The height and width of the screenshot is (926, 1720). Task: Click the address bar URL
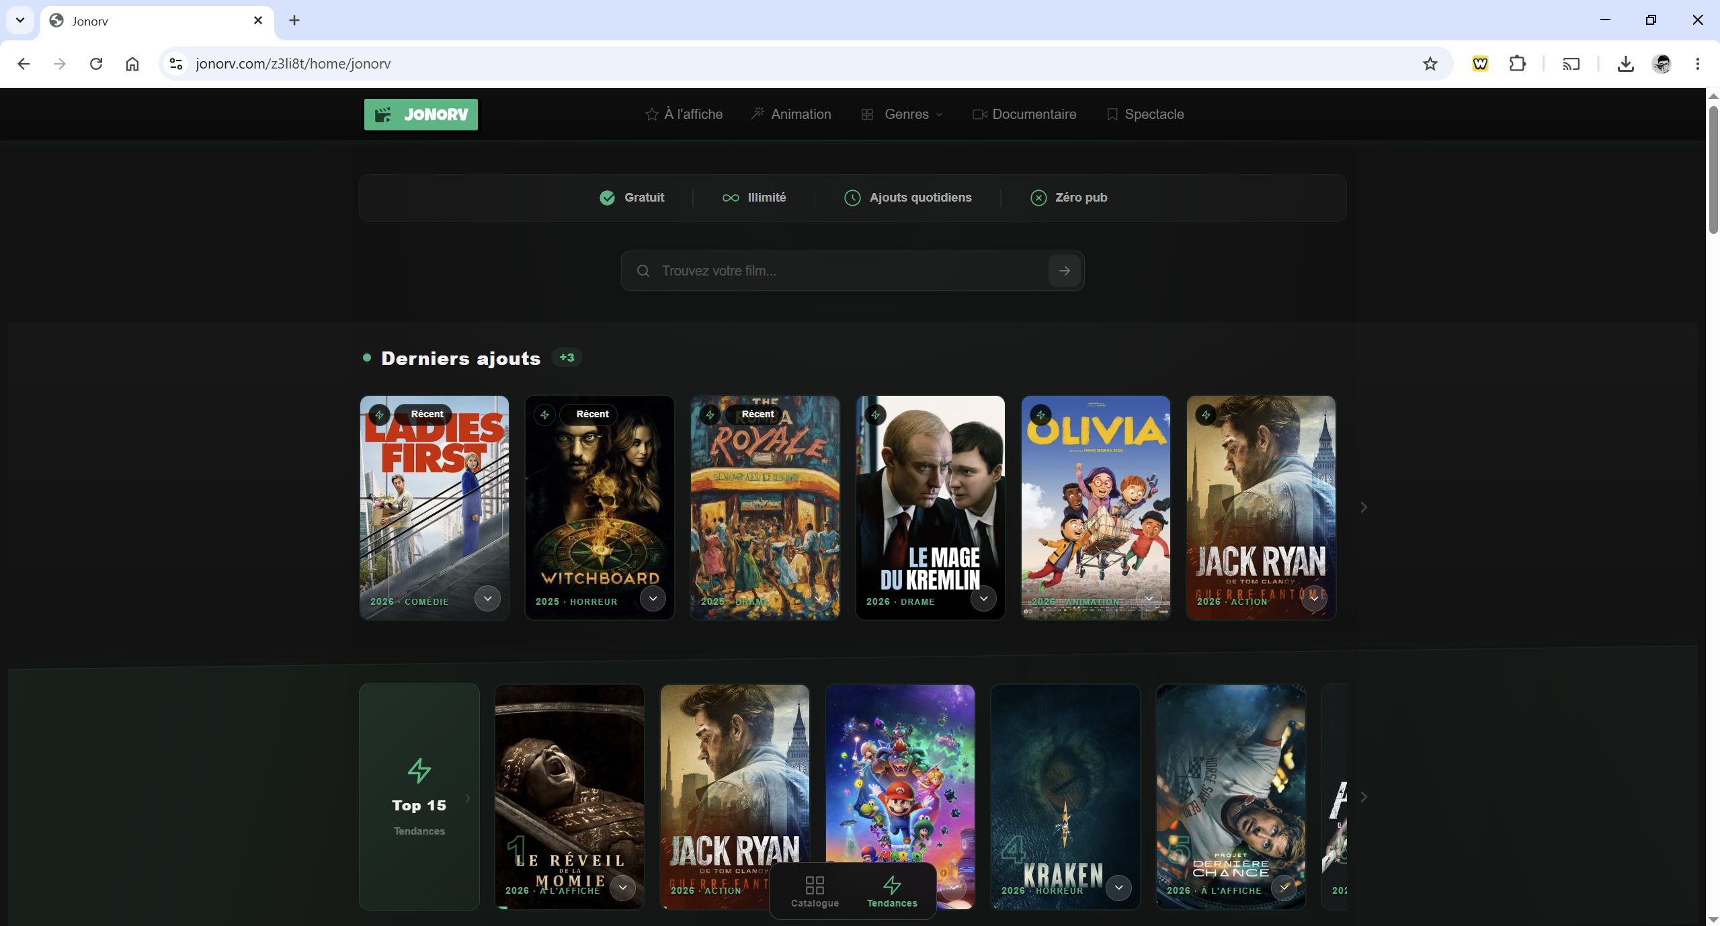[293, 64]
